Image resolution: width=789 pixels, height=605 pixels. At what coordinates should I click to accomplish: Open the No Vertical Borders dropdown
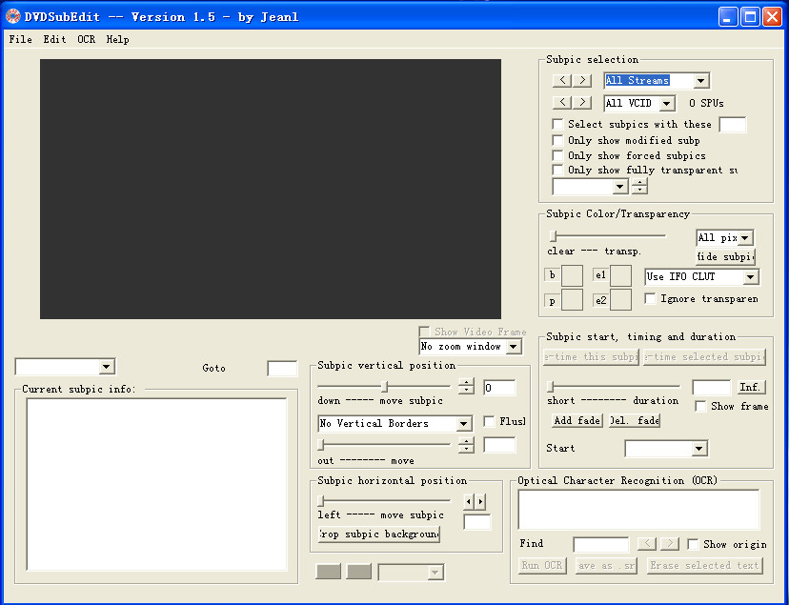[464, 423]
